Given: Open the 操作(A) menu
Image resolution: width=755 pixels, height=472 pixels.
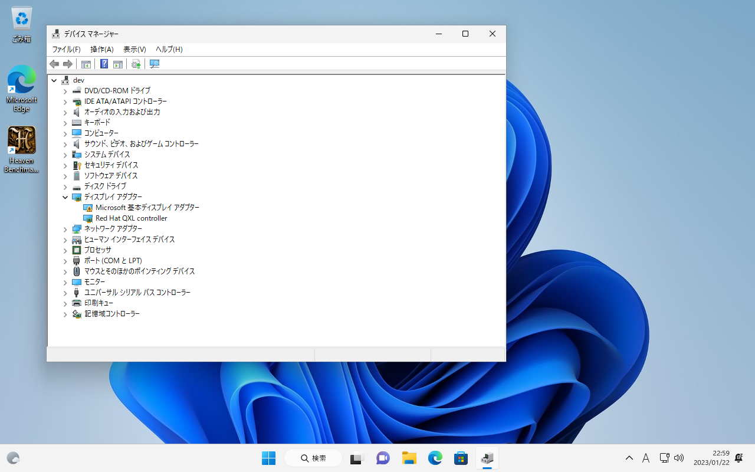Looking at the screenshot, I should tap(101, 50).
